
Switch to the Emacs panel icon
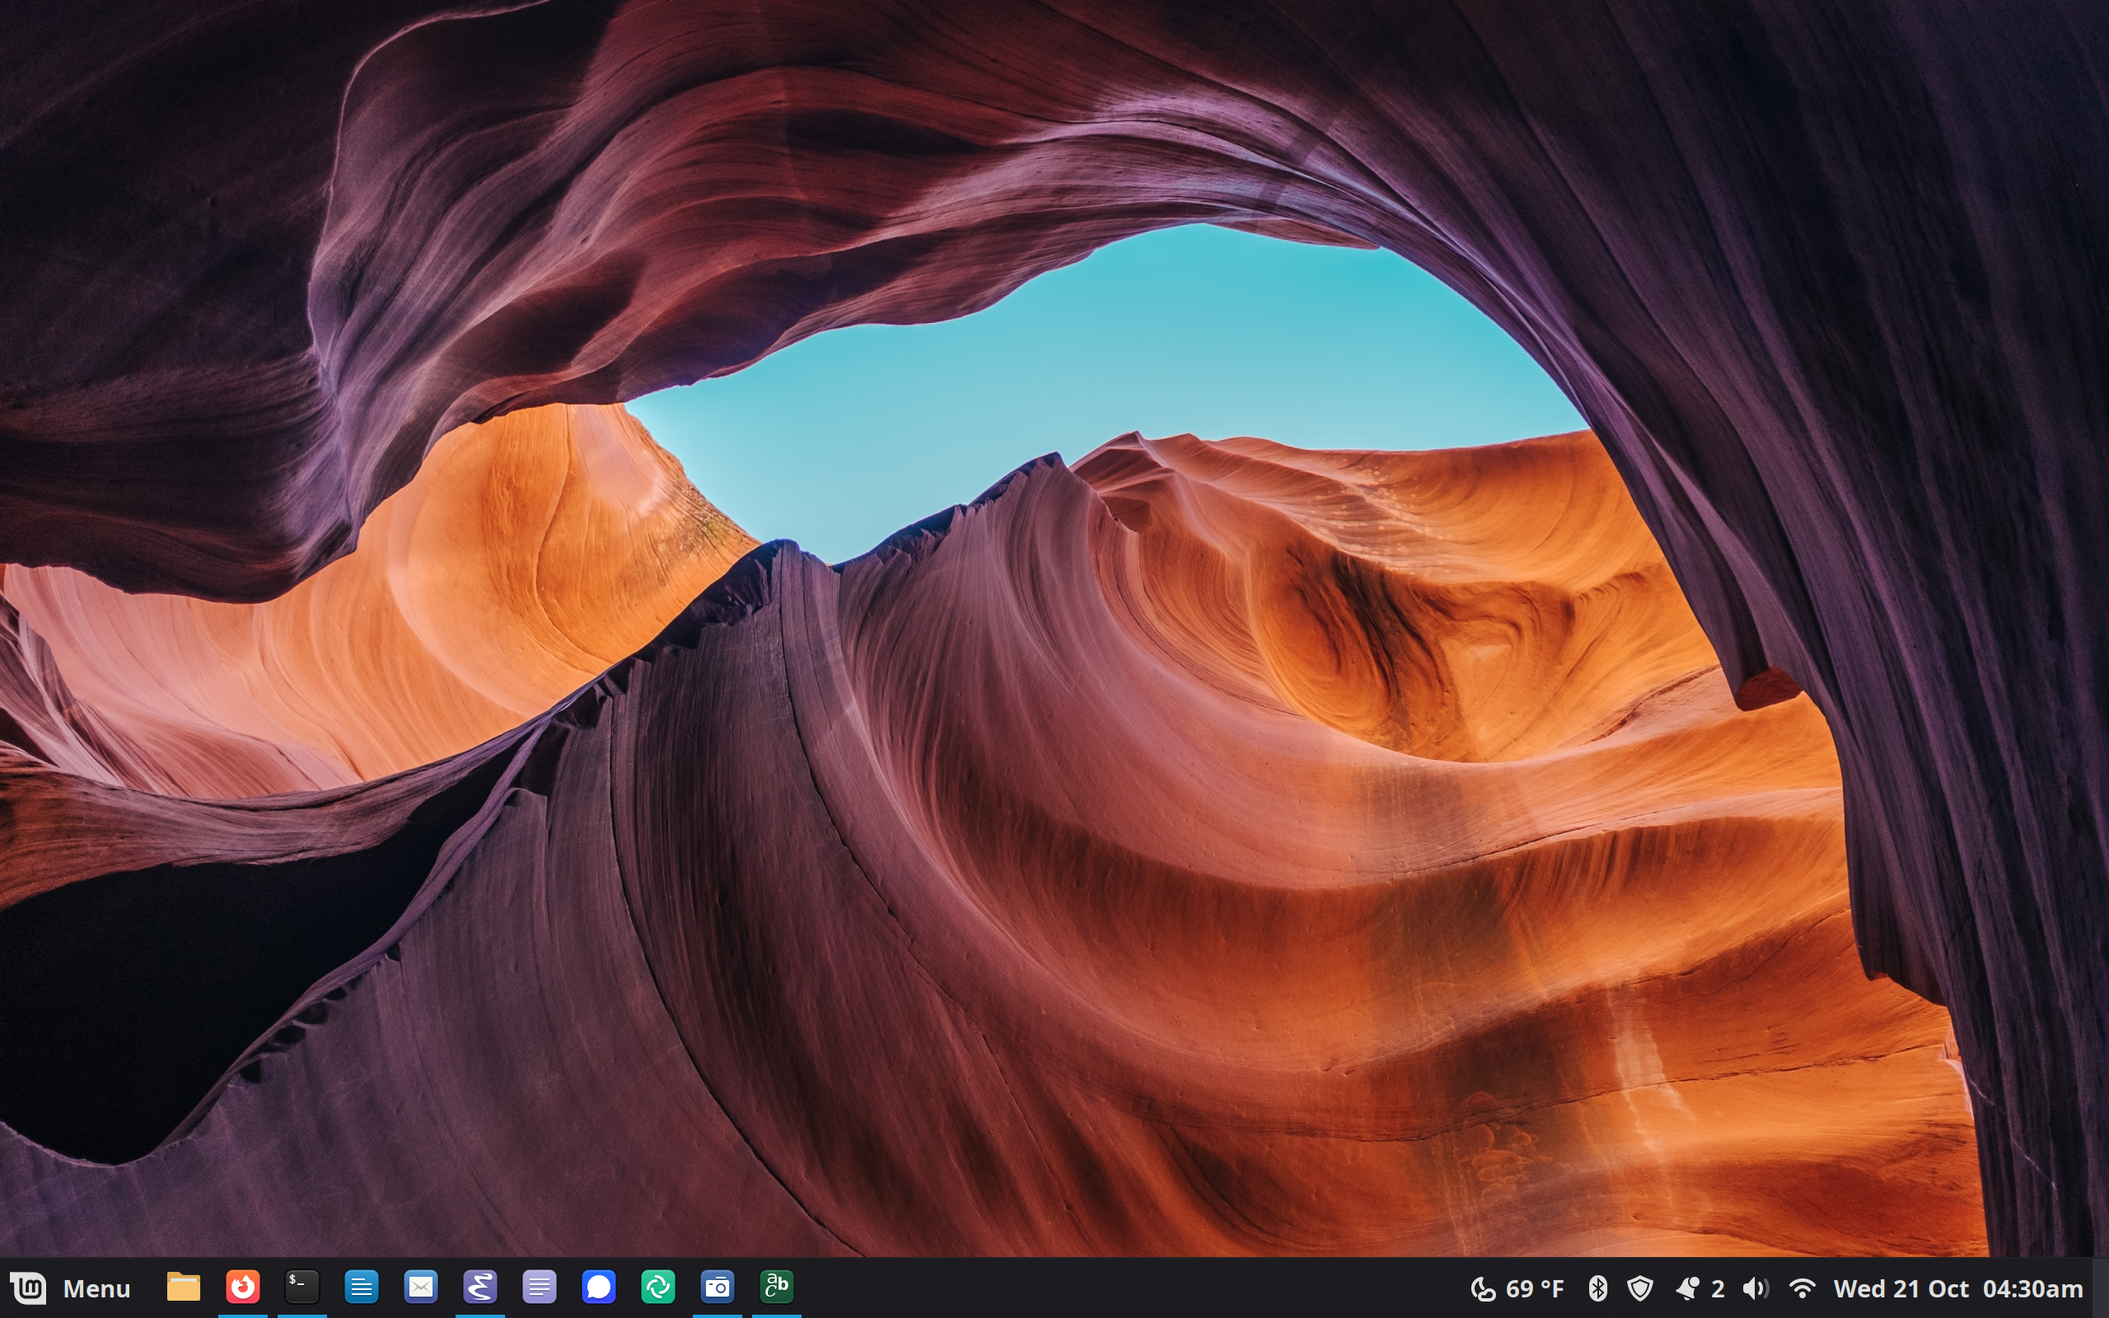point(480,1287)
